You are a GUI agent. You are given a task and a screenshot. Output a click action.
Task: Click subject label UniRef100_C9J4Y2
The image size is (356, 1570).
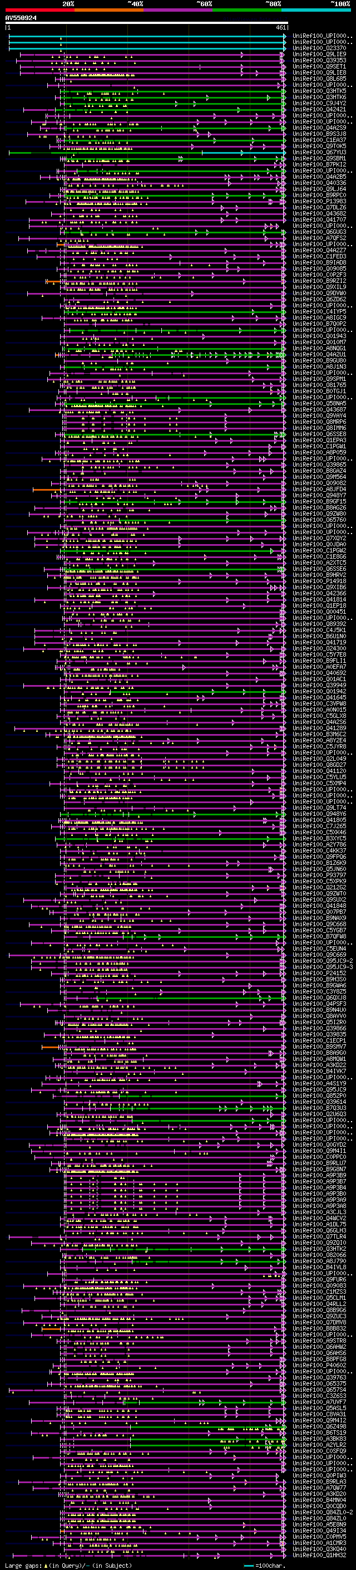tap(319, 103)
